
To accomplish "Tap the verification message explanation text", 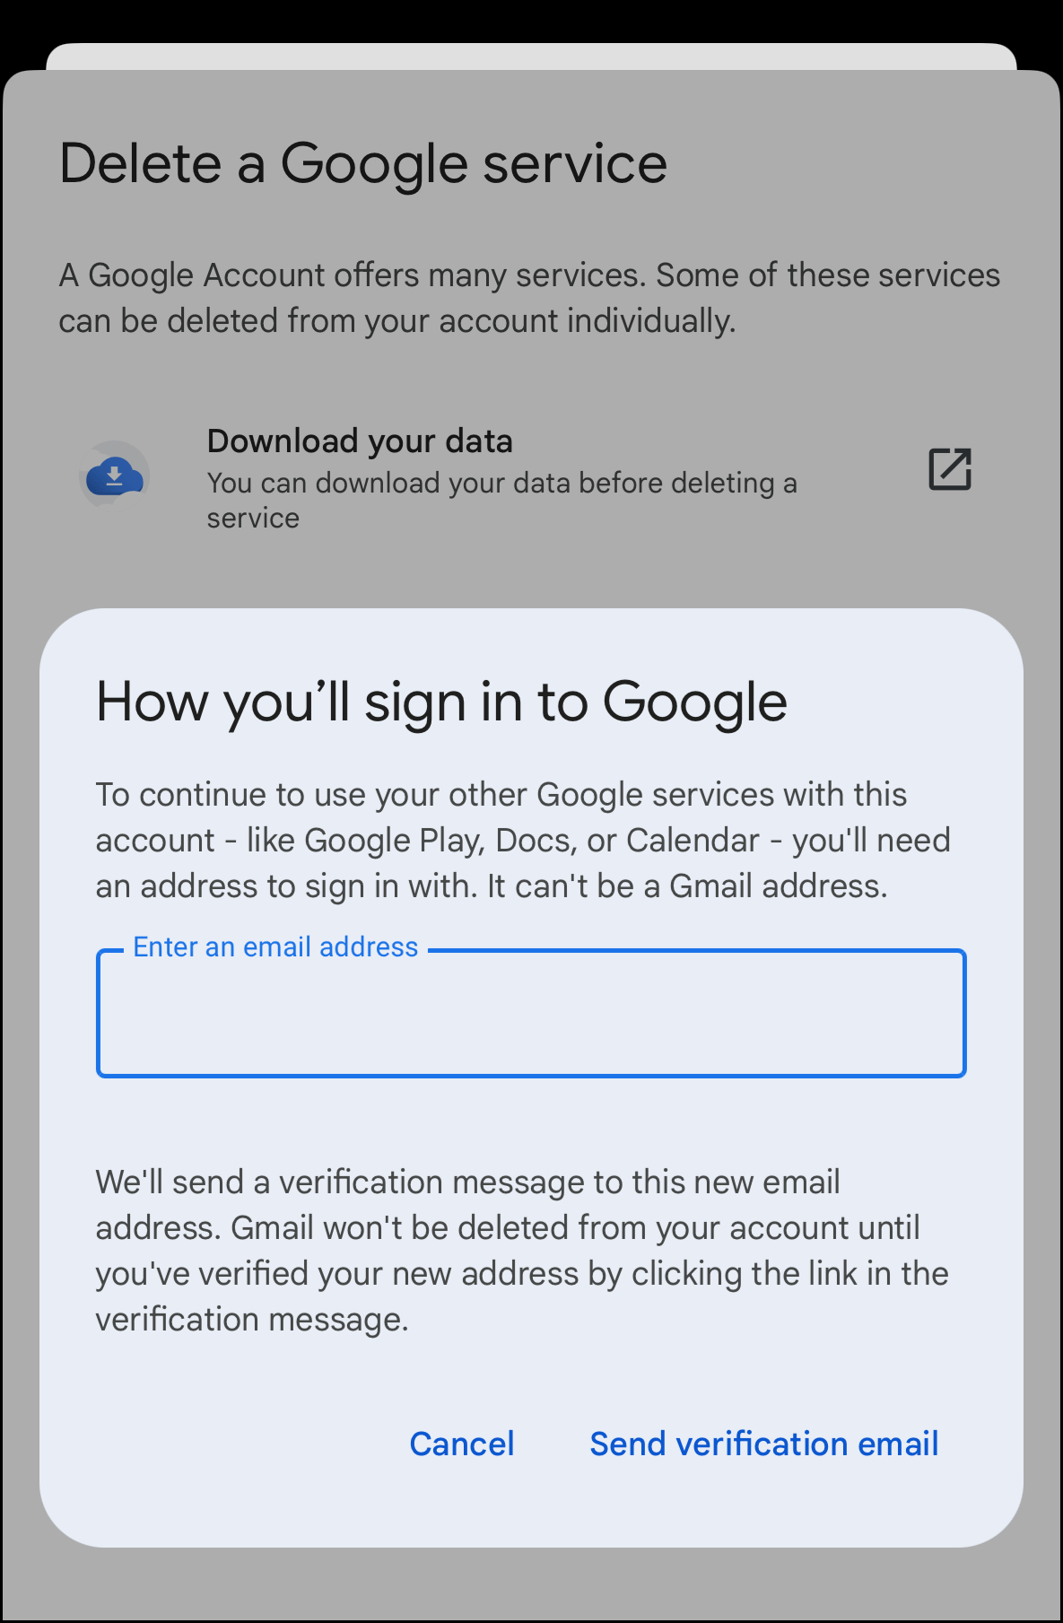I will [522, 1251].
